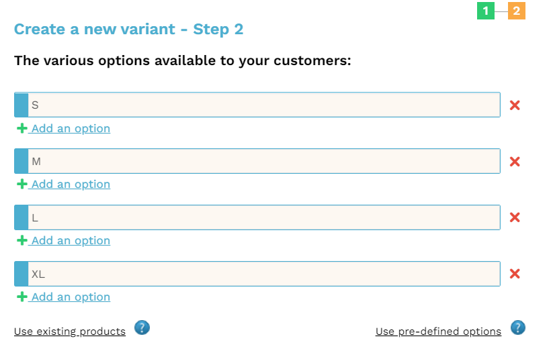Add an option below the L field
The width and height of the screenshot is (551, 357).
(x=71, y=240)
